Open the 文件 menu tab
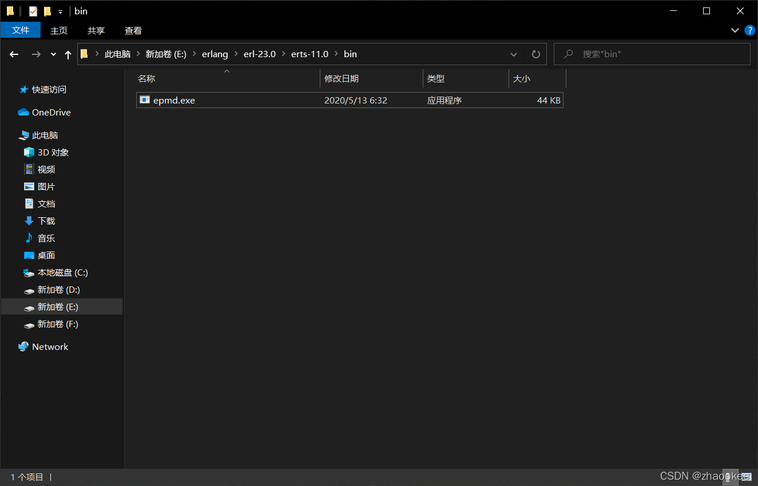758x486 pixels. (x=21, y=30)
